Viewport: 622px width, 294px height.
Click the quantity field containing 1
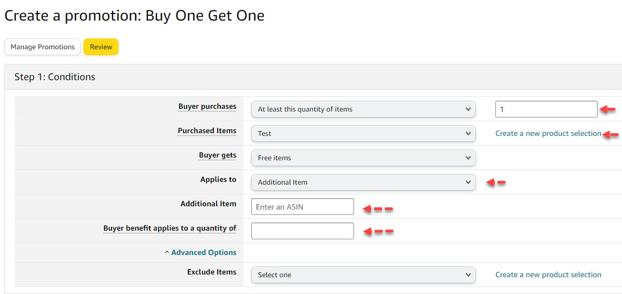546,109
